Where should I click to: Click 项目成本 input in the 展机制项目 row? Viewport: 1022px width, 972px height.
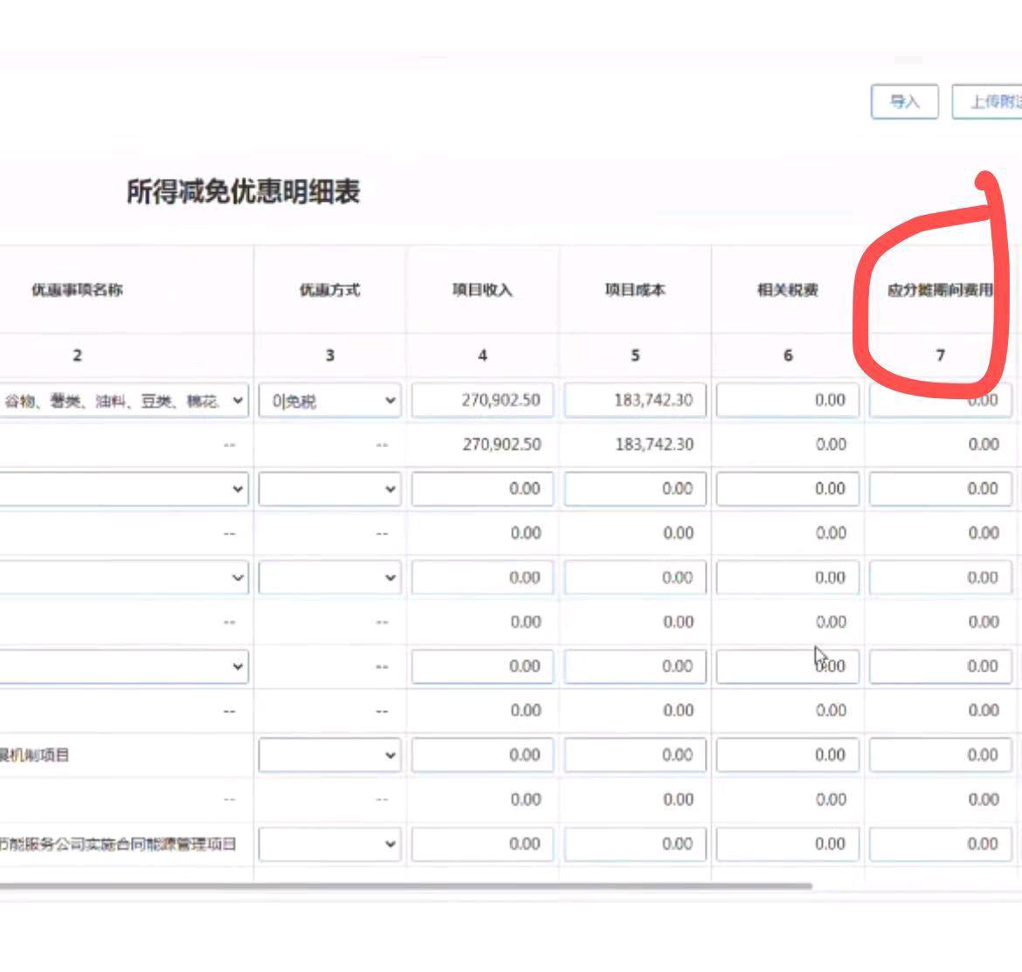point(635,755)
